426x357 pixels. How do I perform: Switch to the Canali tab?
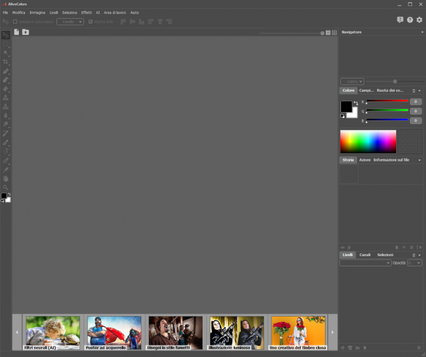pos(365,255)
